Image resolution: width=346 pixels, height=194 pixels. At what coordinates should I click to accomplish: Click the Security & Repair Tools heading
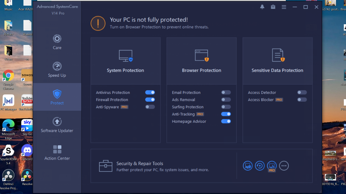140,163
